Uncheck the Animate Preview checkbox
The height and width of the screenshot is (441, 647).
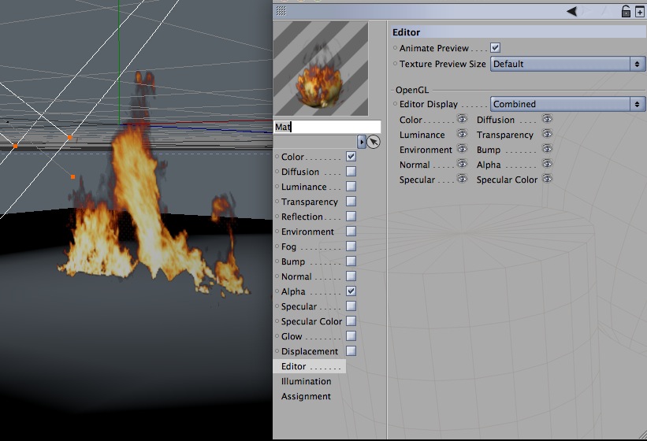click(496, 48)
